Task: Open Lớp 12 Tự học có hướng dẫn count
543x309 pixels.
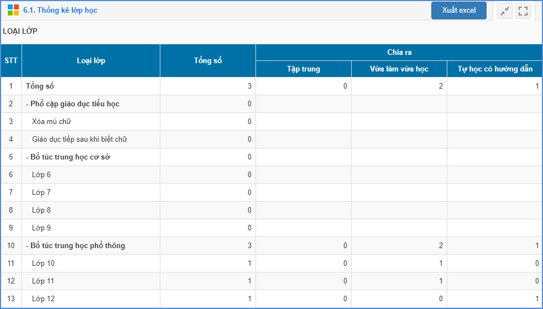Action: click(536, 299)
